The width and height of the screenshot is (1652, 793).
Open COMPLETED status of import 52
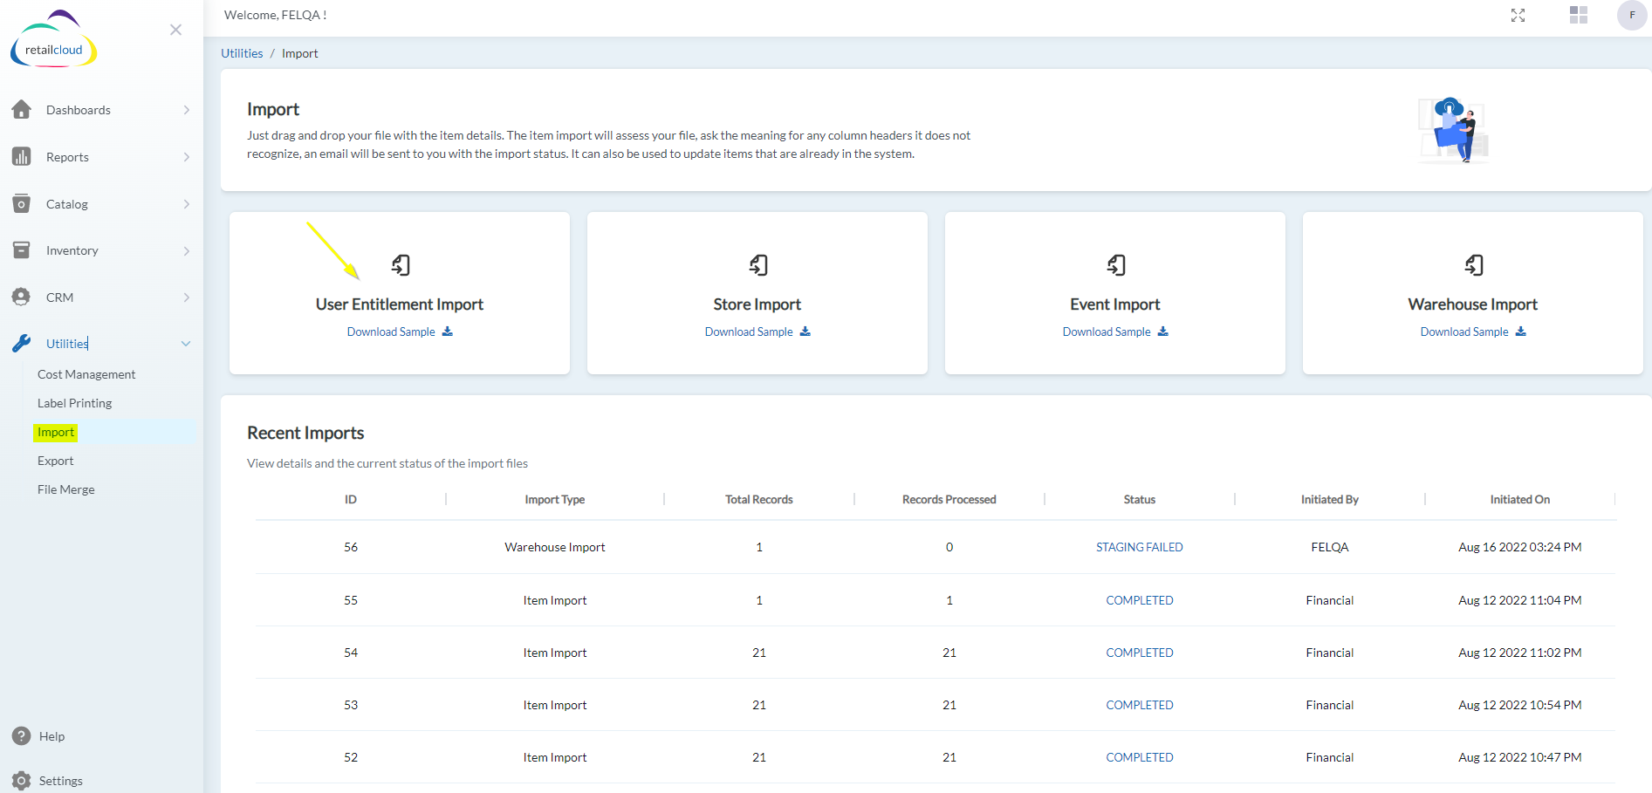1140,757
